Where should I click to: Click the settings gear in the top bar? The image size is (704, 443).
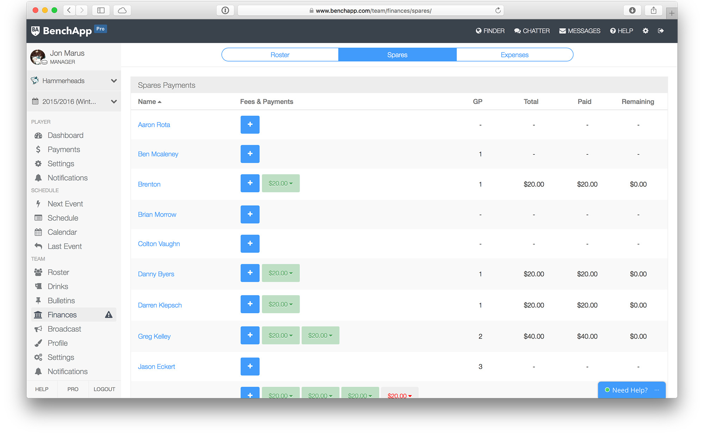click(646, 31)
